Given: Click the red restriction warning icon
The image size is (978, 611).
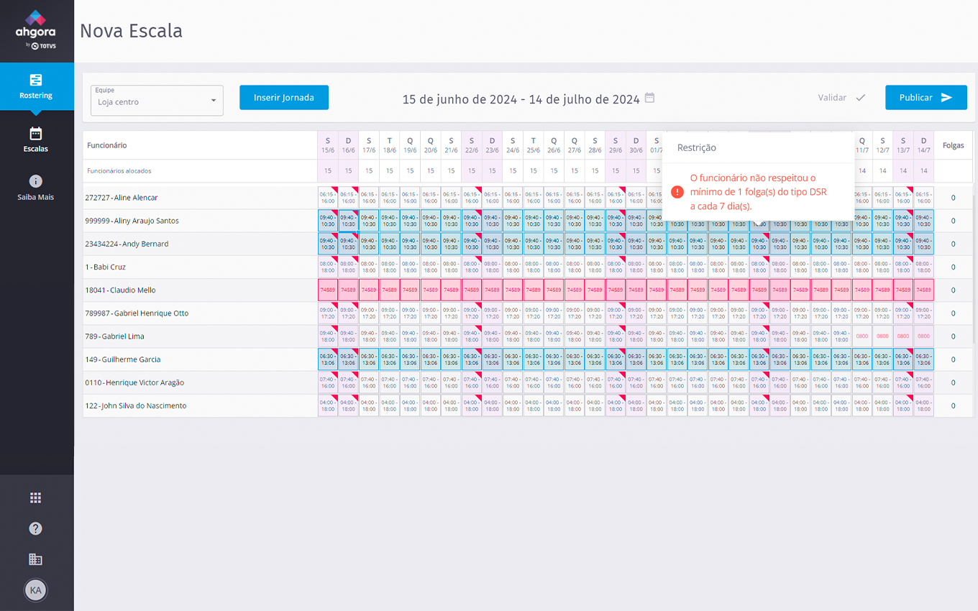Looking at the screenshot, I should click(x=677, y=192).
